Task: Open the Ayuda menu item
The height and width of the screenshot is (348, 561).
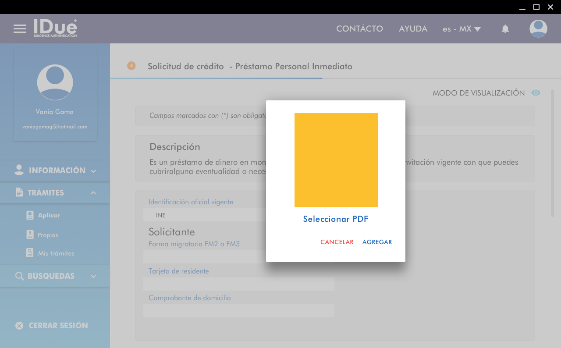Action: pos(413,29)
